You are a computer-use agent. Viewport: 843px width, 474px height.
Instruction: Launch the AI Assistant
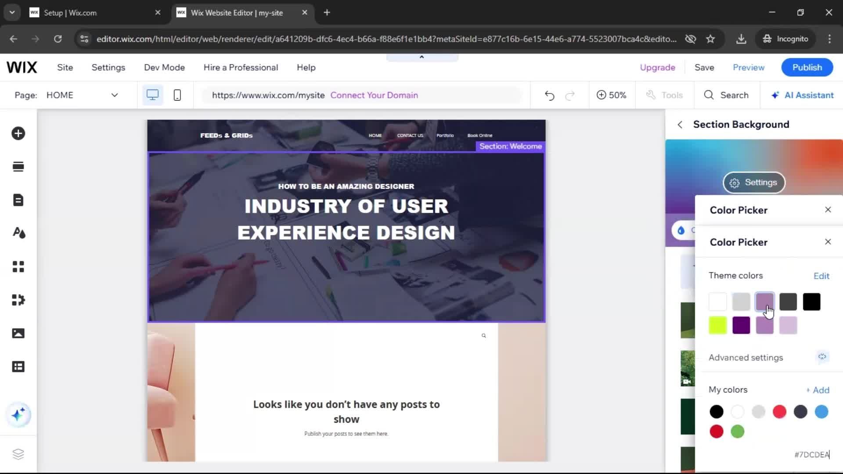click(x=802, y=95)
